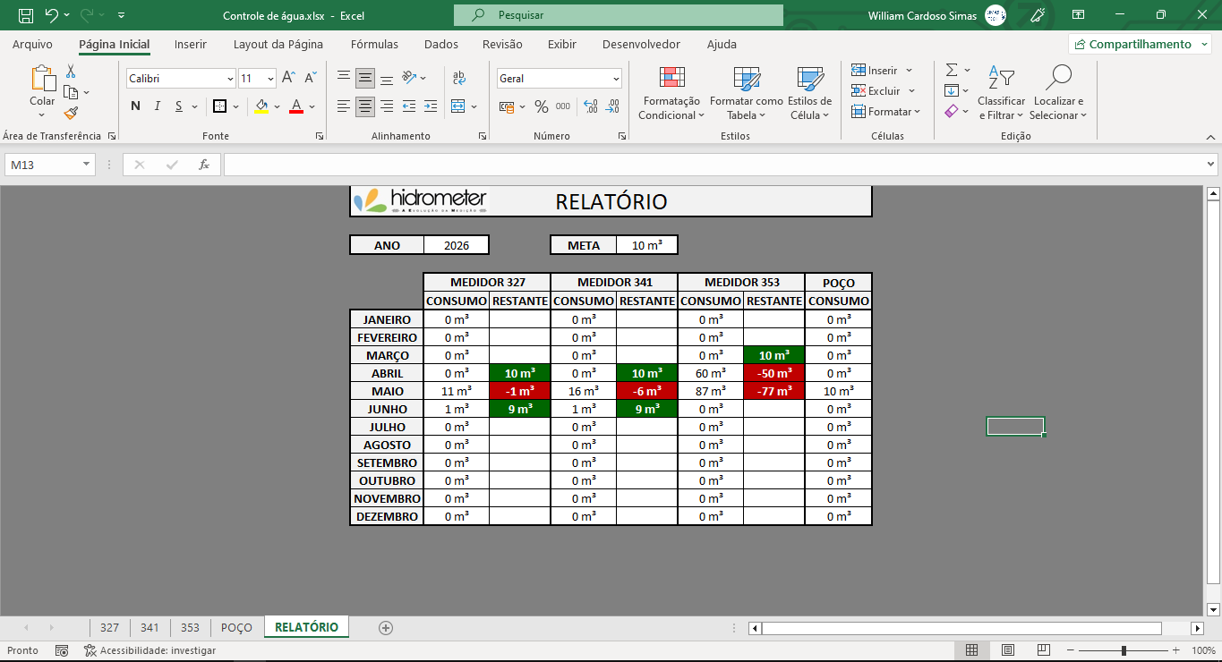Viewport: 1222px width, 662px height.
Task: Apply thousands separator style (000)
Action: point(562,106)
